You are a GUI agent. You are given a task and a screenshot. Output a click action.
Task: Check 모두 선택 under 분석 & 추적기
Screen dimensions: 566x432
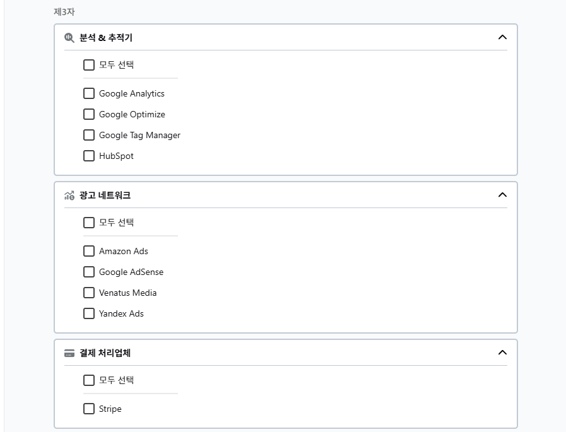point(88,64)
